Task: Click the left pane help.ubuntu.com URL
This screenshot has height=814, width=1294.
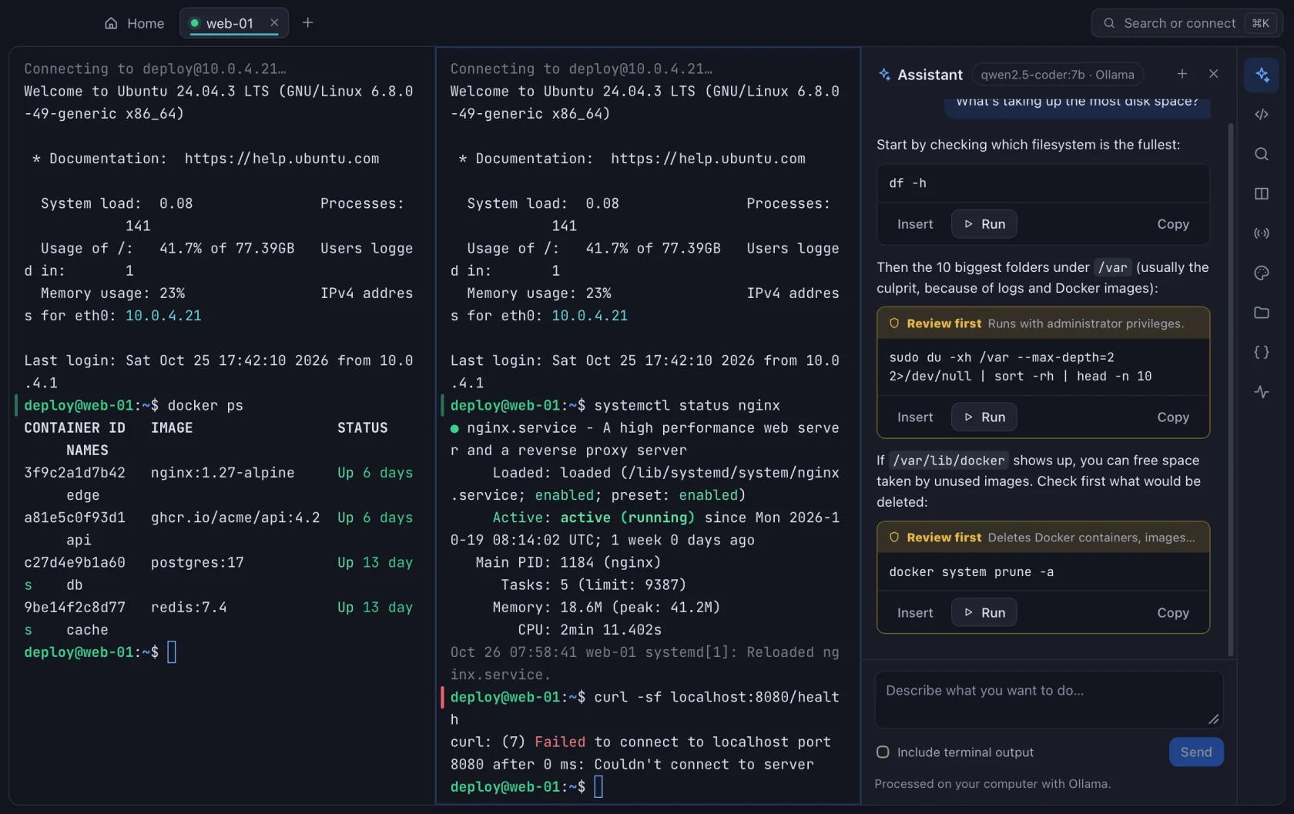Action: coord(282,159)
